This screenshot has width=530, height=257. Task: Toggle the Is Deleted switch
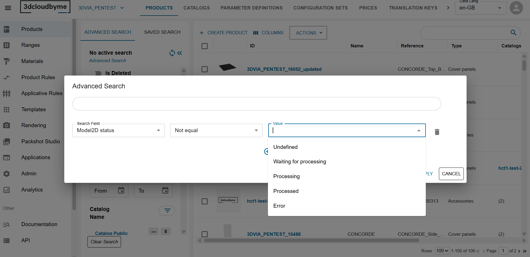[x=98, y=73]
